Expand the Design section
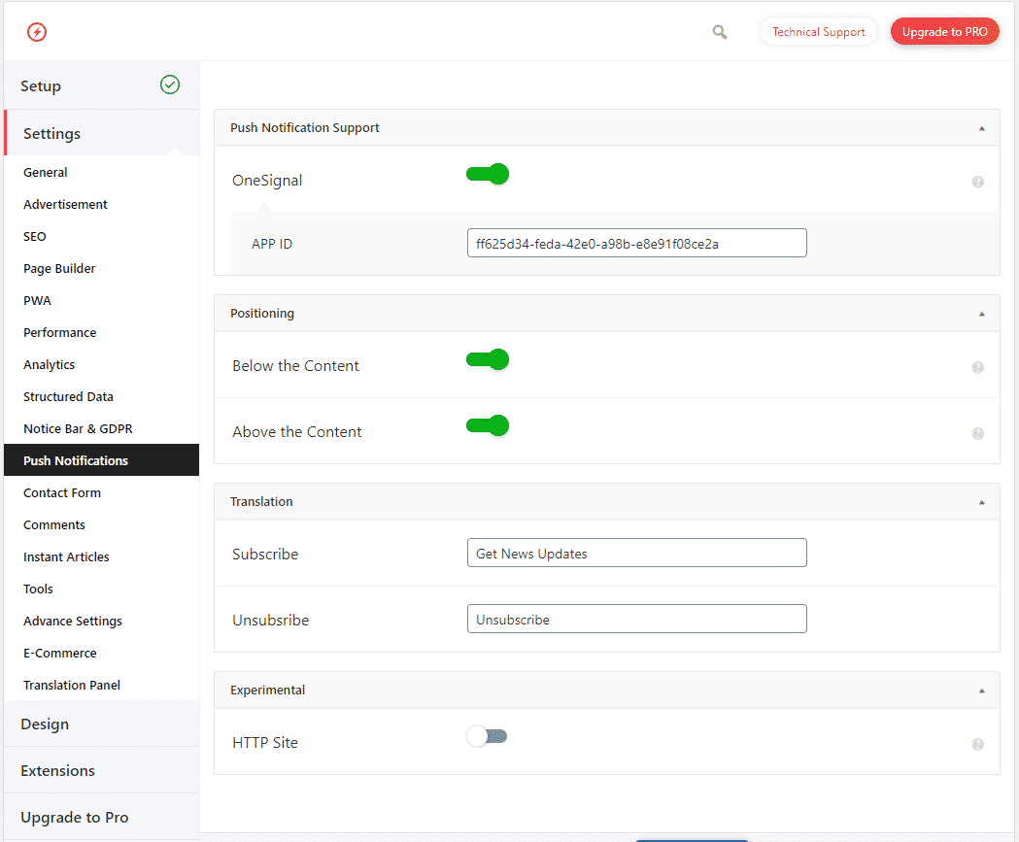 coord(101,724)
